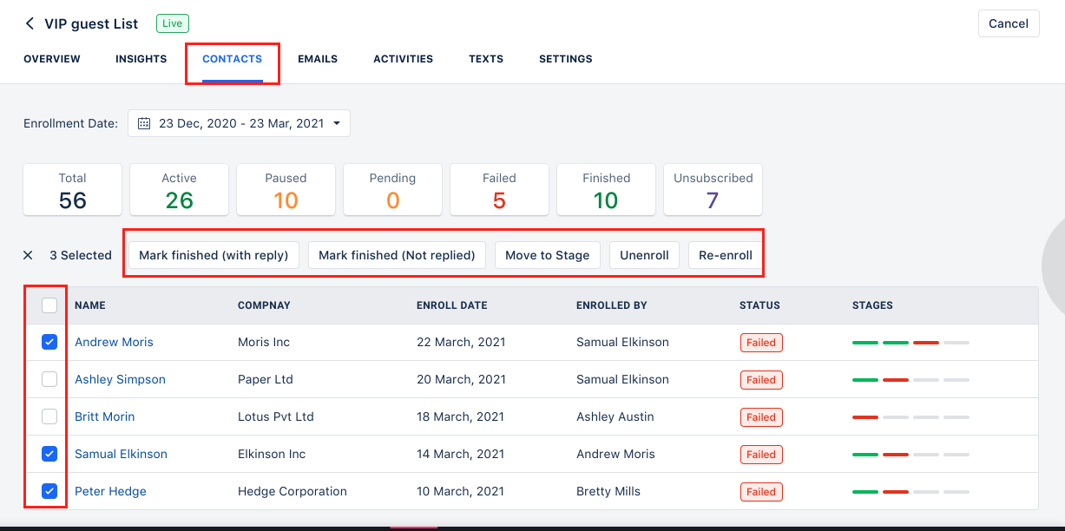Click stage progress bar for Peter Hedge
The image size is (1065, 531).
(911, 492)
